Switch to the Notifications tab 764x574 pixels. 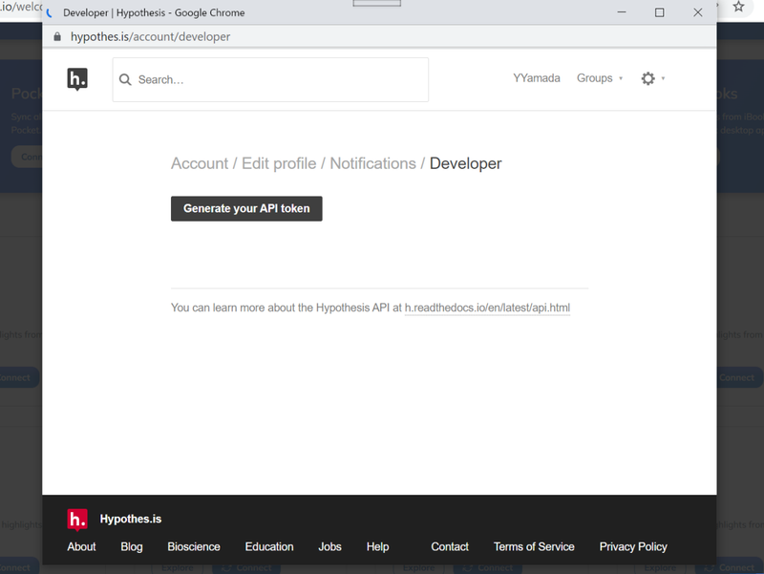point(372,163)
